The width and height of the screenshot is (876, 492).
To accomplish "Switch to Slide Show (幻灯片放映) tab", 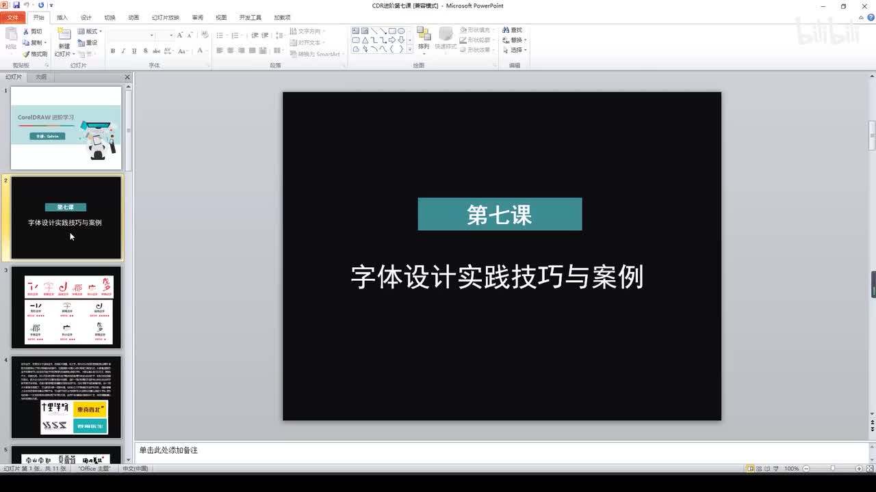I will coord(166,17).
